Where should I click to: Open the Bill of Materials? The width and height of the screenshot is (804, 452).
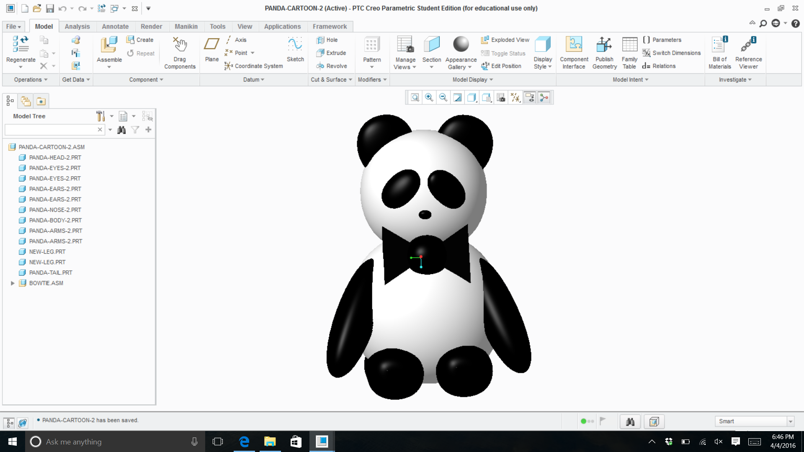coord(719,45)
